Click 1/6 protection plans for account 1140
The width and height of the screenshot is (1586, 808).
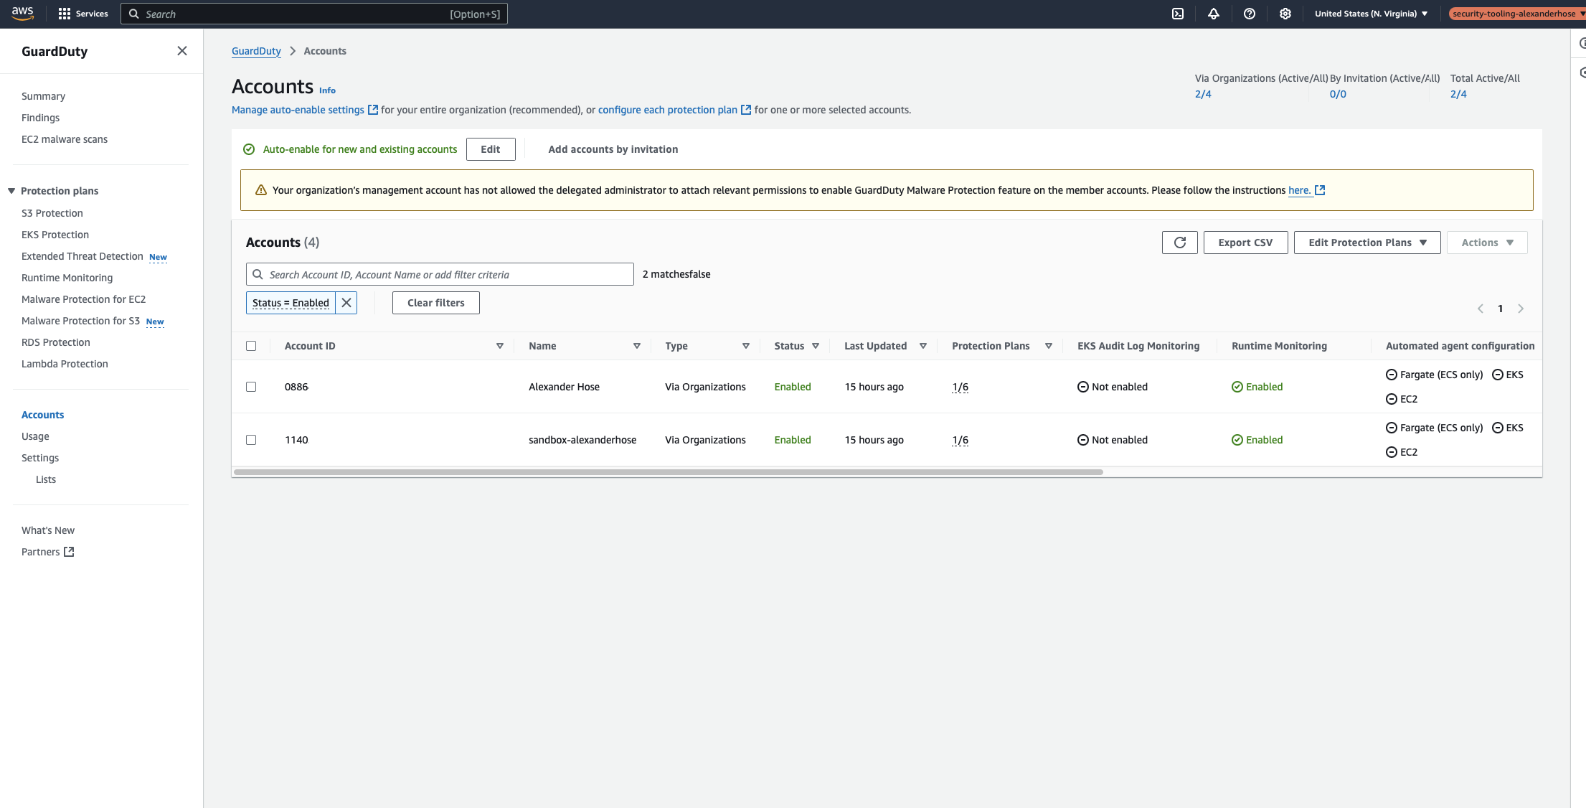(960, 440)
